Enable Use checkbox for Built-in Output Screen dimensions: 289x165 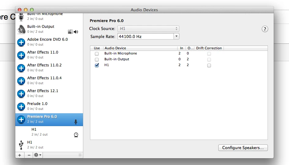coord(97,60)
